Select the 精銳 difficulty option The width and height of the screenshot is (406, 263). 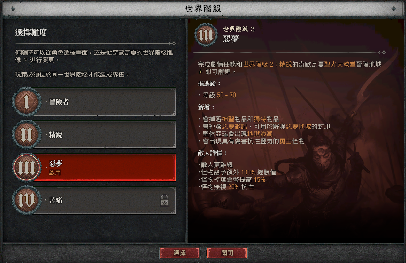[104, 135]
